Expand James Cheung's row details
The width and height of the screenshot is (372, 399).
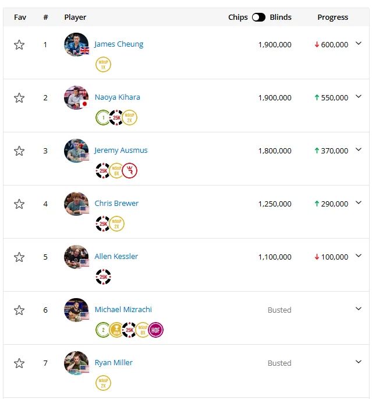(x=358, y=44)
